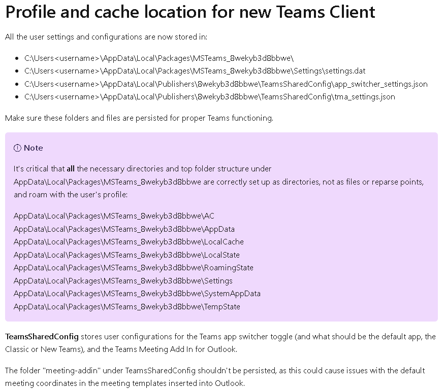
Task: Click the bold 'TeamsSharedConfig' term
Action: coord(42,337)
